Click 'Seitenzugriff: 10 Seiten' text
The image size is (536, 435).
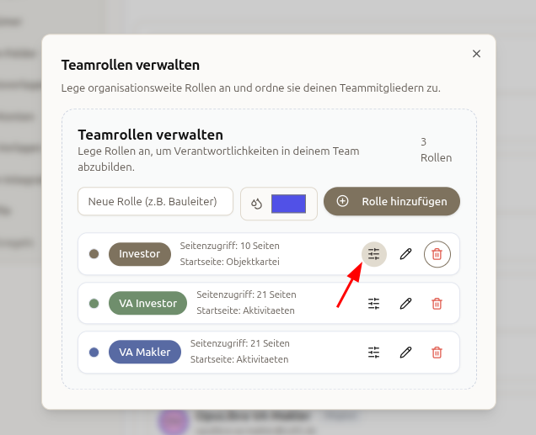230,246
